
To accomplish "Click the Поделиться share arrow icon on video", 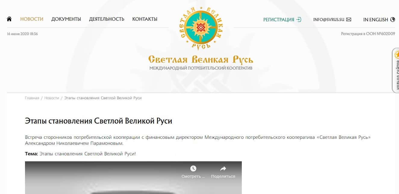I will 223,169.
